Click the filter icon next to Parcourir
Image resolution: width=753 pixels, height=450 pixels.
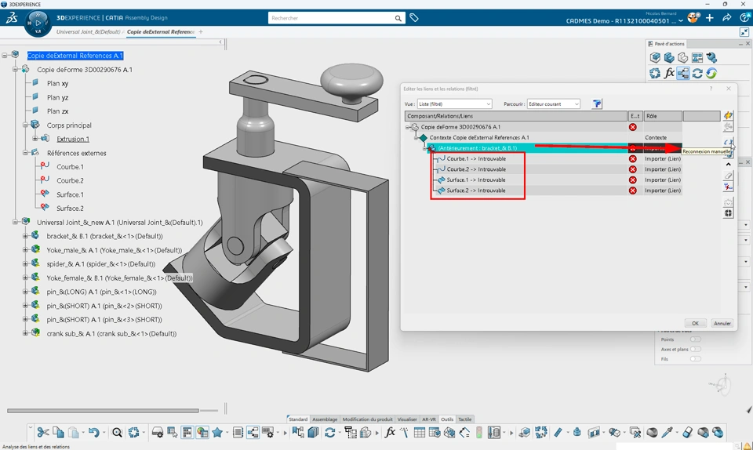[x=597, y=103]
